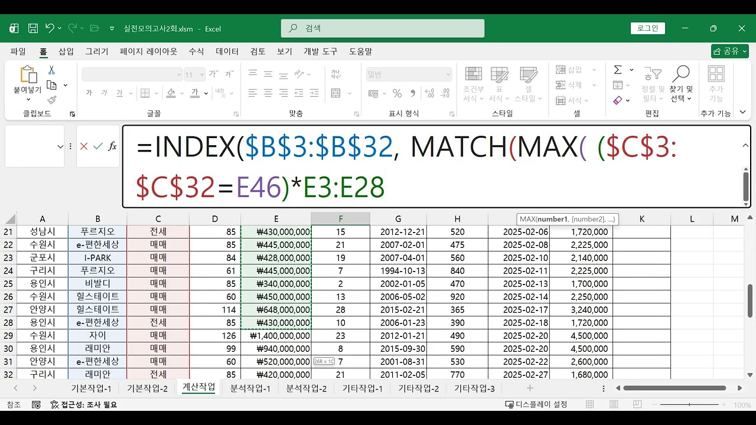Click the Cut scissors icon
The width and height of the screenshot is (756, 425).
coord(51,70)
